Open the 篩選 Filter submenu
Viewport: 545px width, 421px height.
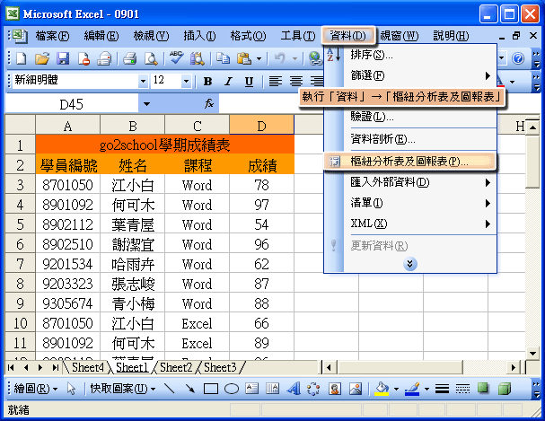410,75
